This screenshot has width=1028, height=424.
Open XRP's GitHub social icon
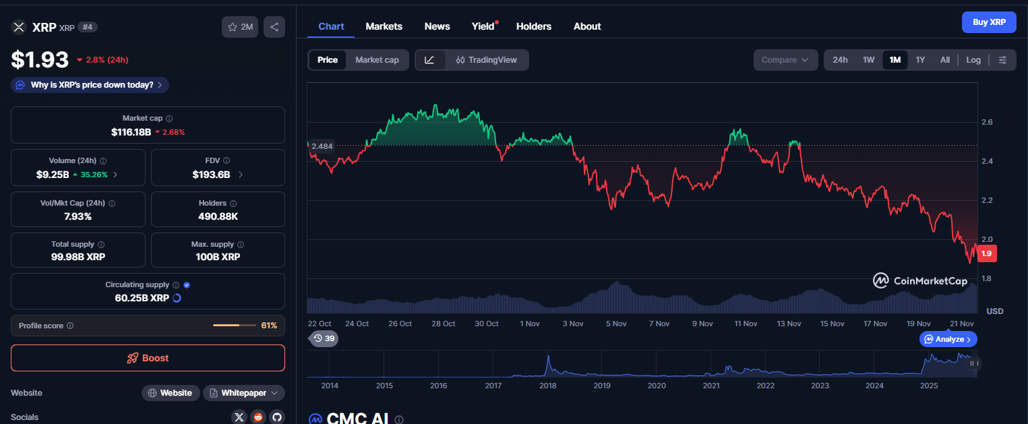277,417
